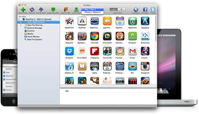
Task: Expand User Applications disclosure triangle
Action: 21,22
